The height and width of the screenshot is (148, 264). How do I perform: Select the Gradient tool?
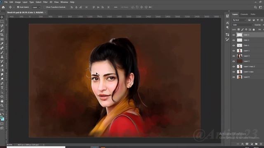pyautogui.click(x=2, y=70)
